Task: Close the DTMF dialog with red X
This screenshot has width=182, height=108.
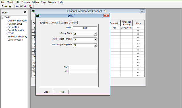Action: pos(106,16)
